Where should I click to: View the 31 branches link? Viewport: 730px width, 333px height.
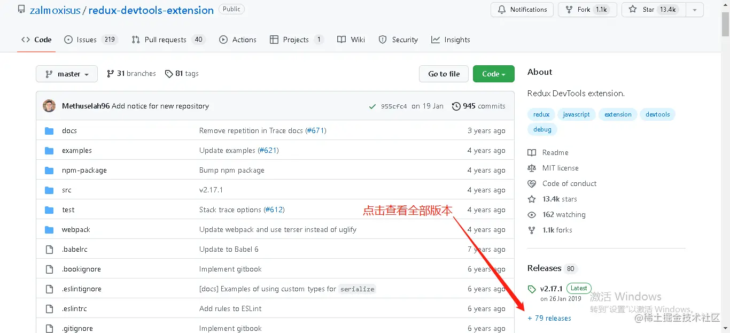click(x=131, y=74)
